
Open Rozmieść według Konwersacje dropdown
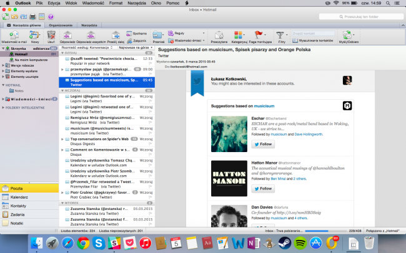point(87,47)
